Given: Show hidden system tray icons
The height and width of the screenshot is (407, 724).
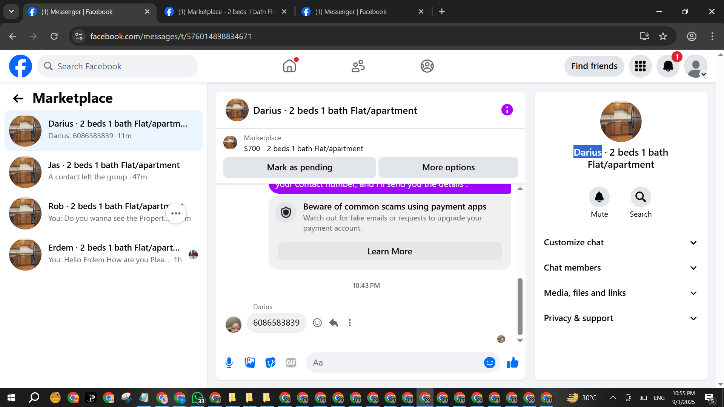Looking at the screenshot, I should (x=613, y=398).
